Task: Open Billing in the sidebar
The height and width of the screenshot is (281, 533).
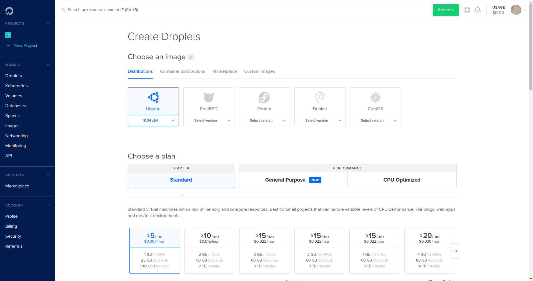Action: point(11,226)
